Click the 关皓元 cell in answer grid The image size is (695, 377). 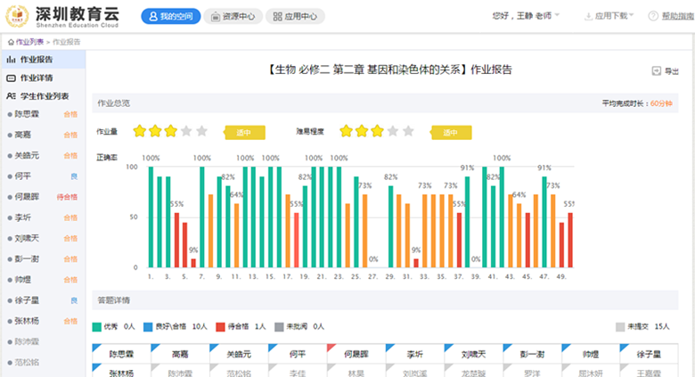(239, 354)
